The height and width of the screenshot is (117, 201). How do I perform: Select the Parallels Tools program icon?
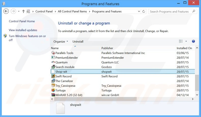coord(53,53)
